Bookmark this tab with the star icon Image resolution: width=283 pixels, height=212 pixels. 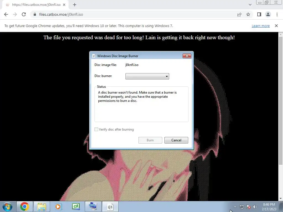(x=248, y=14)
